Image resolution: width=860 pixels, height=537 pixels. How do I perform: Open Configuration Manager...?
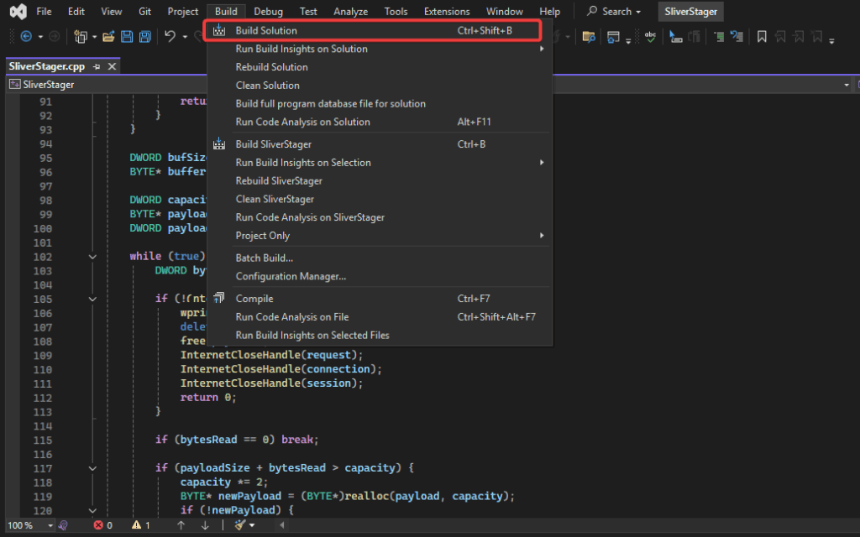[380, 276]
